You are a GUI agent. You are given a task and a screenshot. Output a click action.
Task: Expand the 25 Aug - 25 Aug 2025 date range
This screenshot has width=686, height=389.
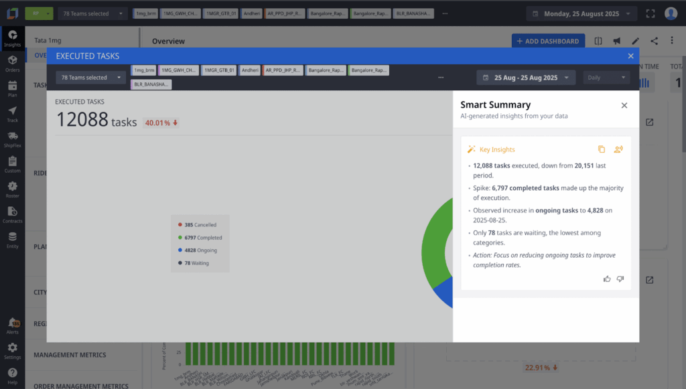[x=526, y=78]
